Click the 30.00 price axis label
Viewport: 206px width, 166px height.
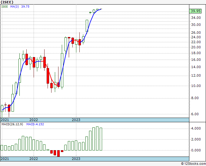(x=196, y=25)
